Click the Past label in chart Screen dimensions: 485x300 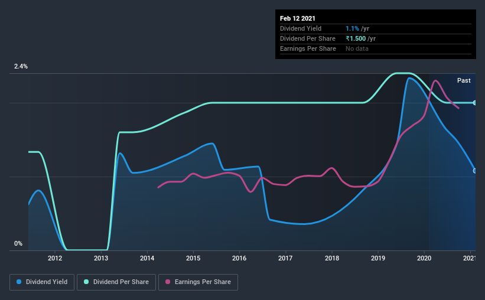[464, 80]
